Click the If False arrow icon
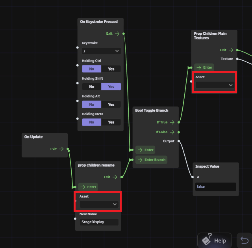The image size is (252, 248). click(x=172, y=132)
